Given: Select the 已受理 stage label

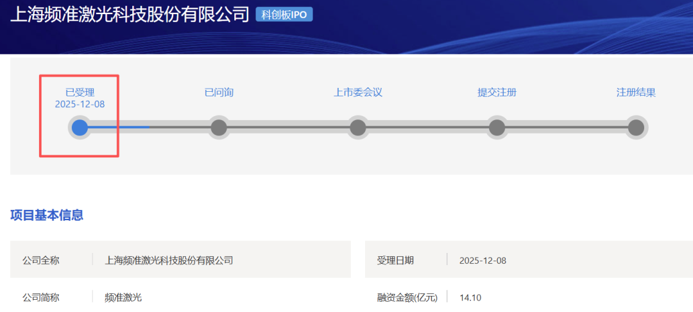Looking at the screenshot, I should click(80, 92).
